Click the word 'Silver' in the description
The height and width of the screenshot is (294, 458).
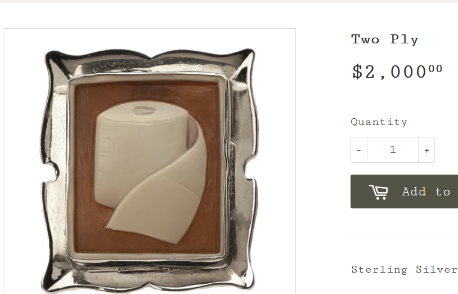pyautogui.click(x=437, y=269)
